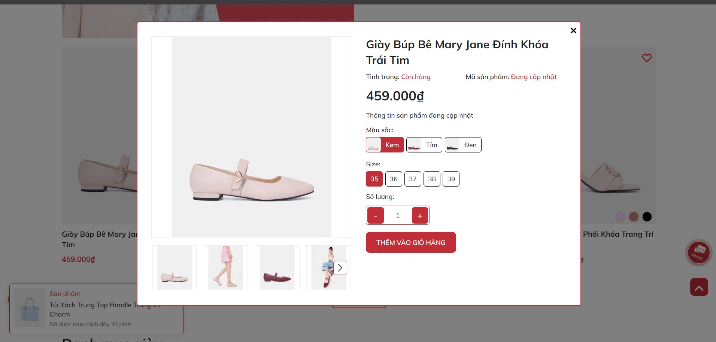
Task: Select the first cream shoe thumbnail
Action: 175,268
